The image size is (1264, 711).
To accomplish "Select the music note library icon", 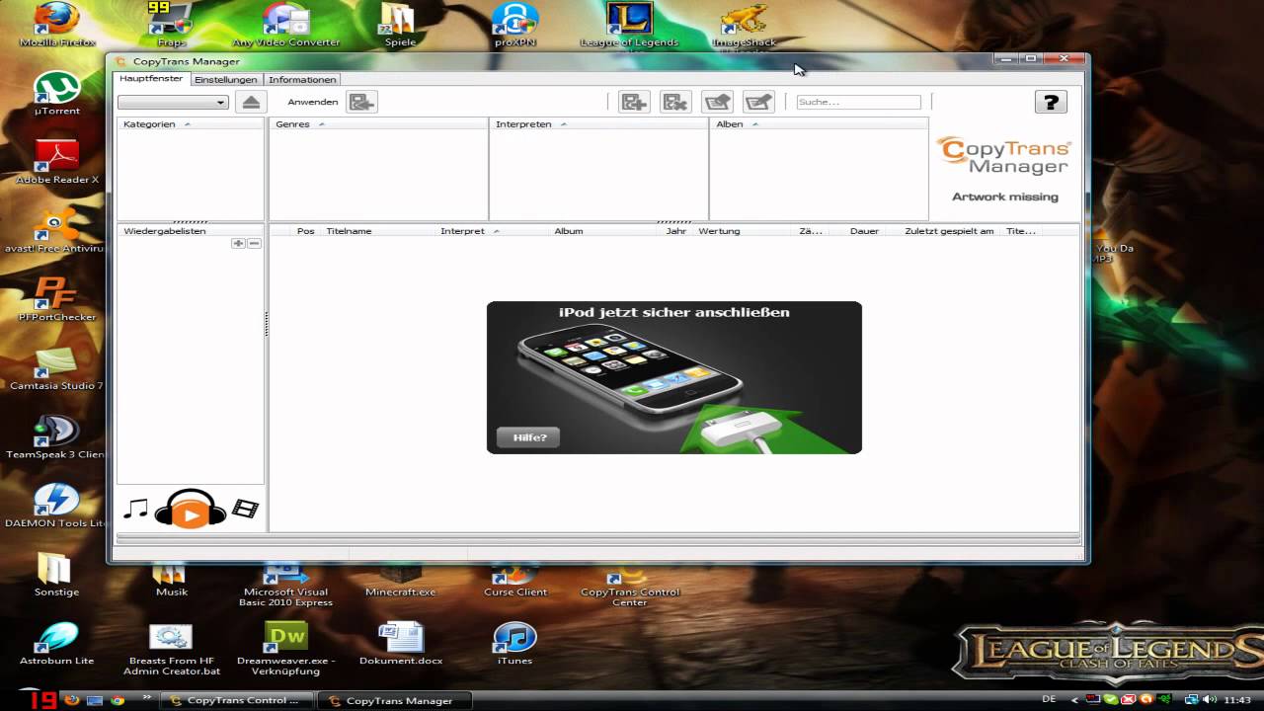I will (x=135, y=509).
